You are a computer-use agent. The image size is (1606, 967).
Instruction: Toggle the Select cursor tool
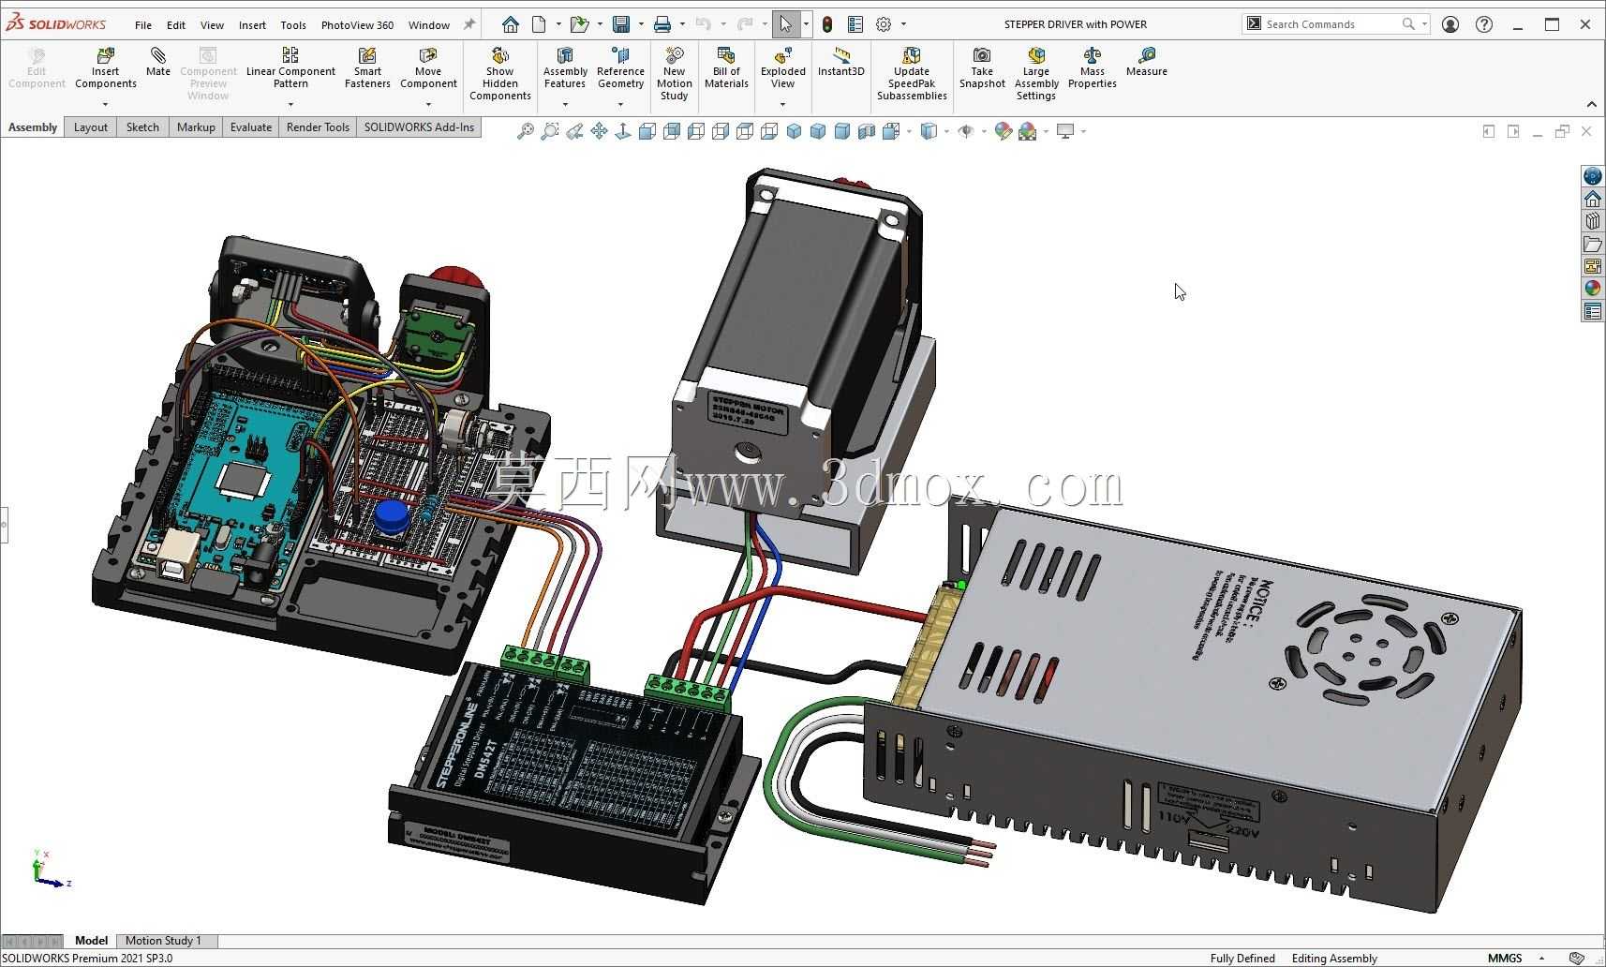tap(785, 24)
